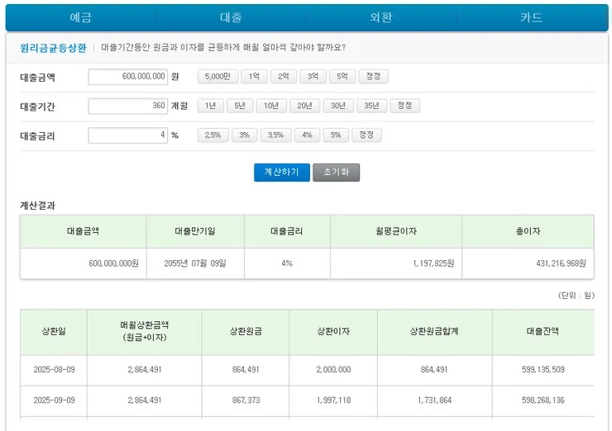The height and width of the screenshot is (431, 612).
Task: Click the 원리금균등상환 heading
Action: tap(53, 48)
